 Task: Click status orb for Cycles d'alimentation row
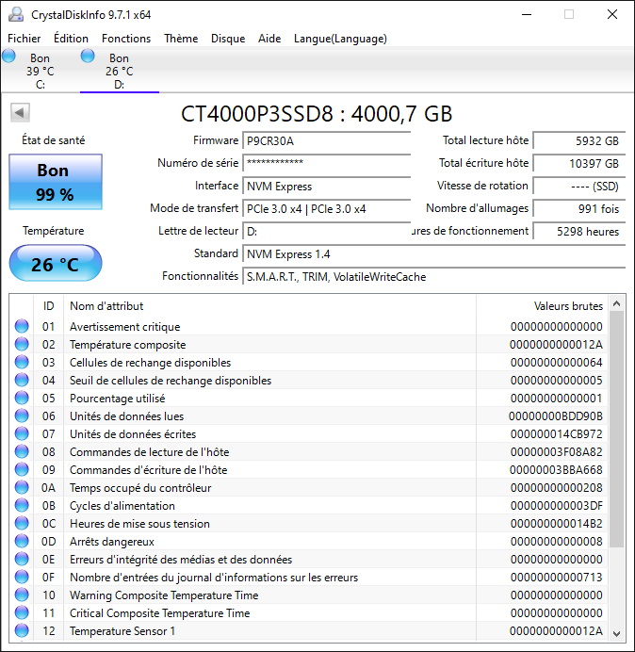tap(22, 505)
